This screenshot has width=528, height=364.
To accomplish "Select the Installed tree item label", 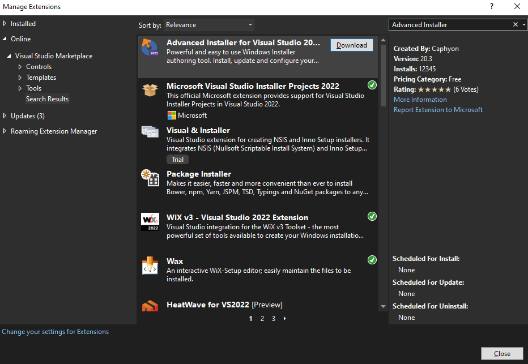I will [23, 24].
